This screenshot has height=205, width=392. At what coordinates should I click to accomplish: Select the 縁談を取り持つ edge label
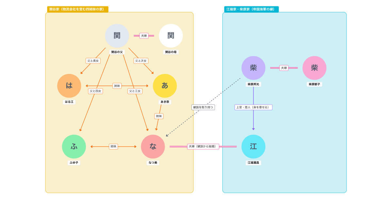[x=203, y=107]
